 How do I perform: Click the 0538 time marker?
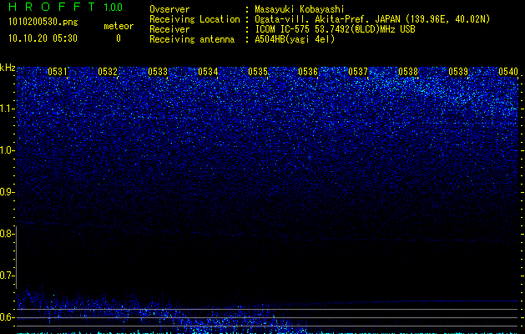408,72
